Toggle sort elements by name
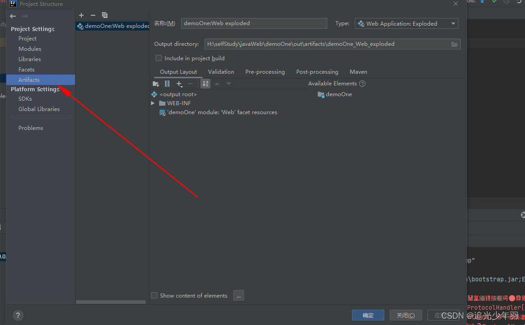 click(x=205, y=84)
